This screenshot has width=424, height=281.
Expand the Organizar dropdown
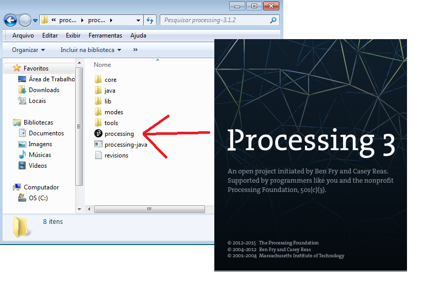(x=28, y=50)
